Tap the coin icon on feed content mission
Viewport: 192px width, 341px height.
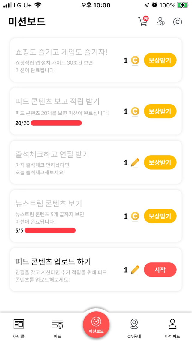pyautogui.click(x=135, y=111)
